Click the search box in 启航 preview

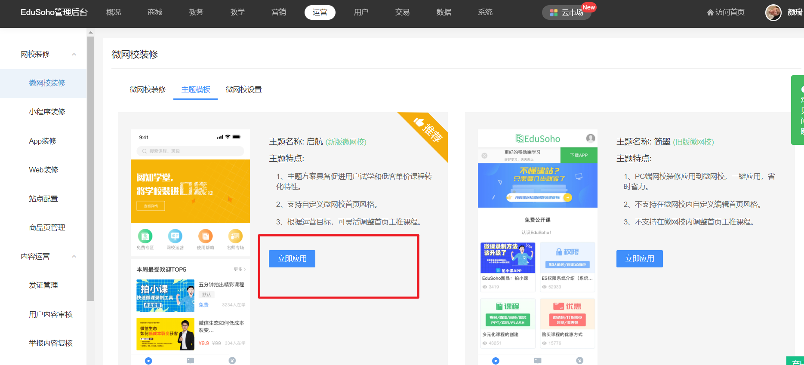tap(190, 151)
